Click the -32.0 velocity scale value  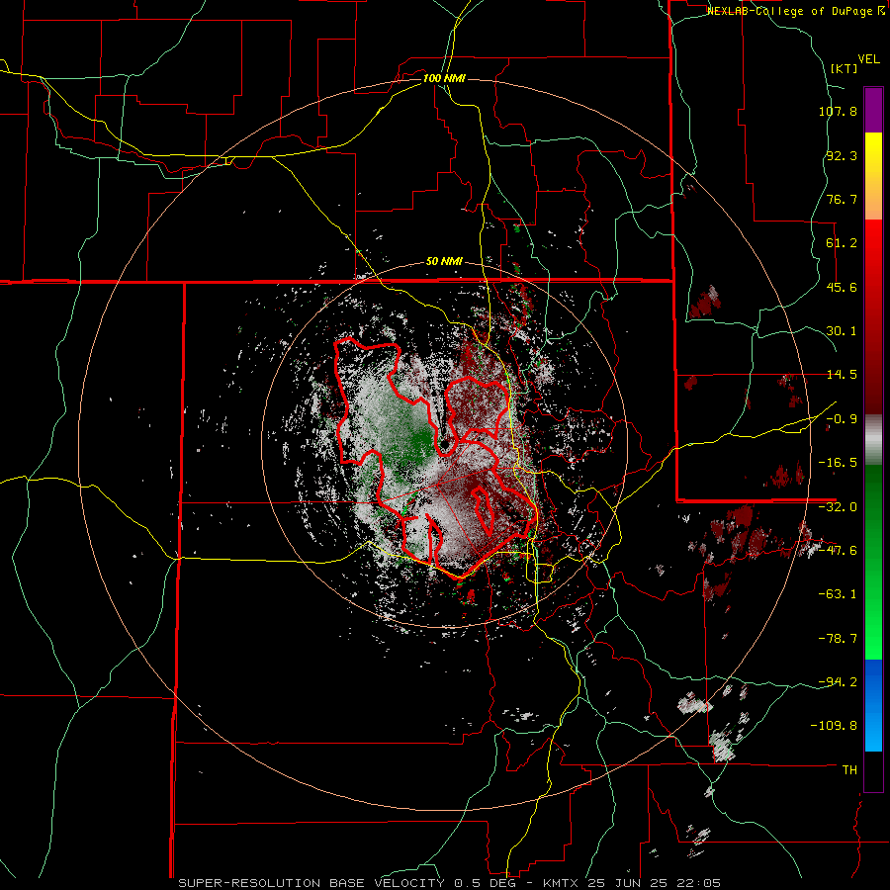coord(838,507)
